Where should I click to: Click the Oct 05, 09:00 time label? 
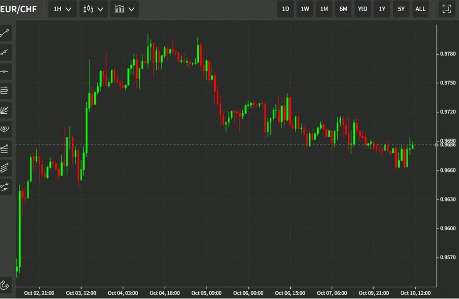click(x=207, y=293)
